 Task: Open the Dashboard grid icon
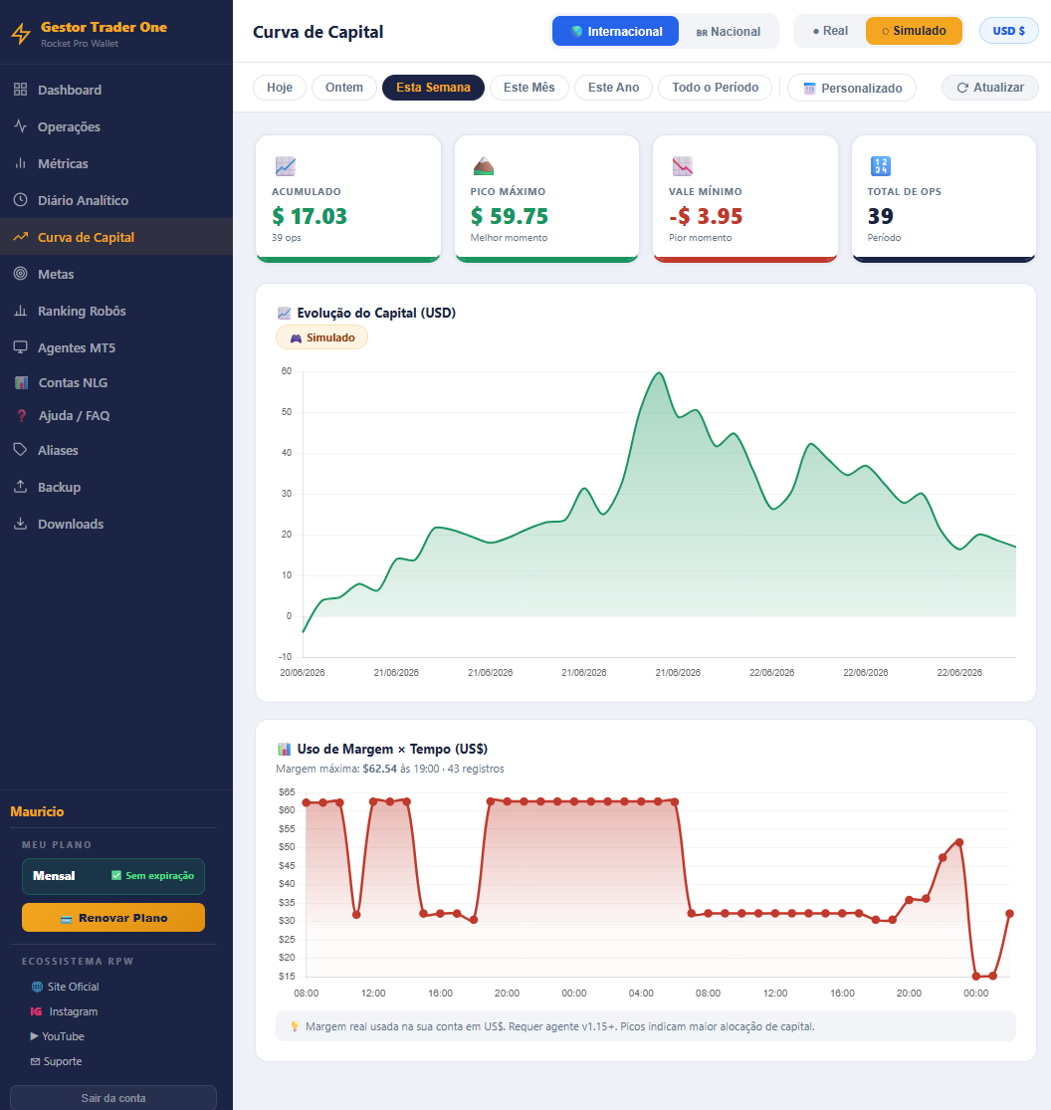tap(21, 90)
